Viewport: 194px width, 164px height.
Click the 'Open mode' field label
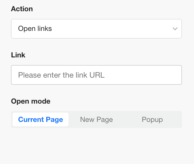tap(31, 101)
